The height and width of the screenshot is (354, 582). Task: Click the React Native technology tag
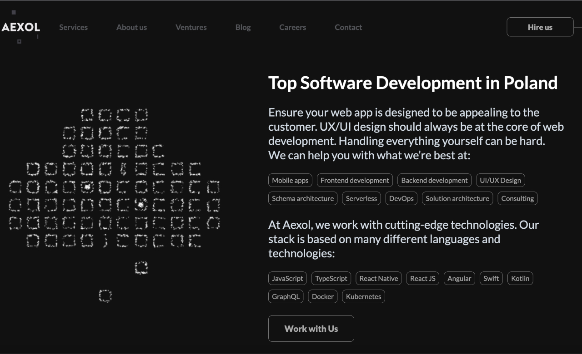pyautogui.click(x=379, y=278)
